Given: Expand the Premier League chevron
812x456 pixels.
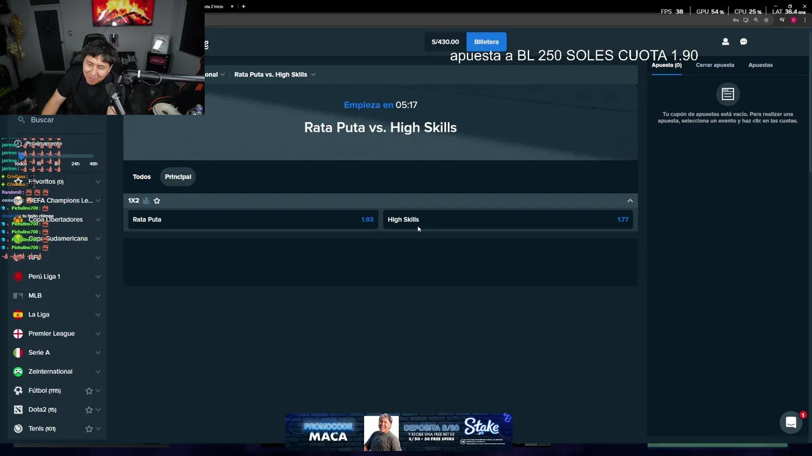Looking at the screenshot, I should [98, 334].
